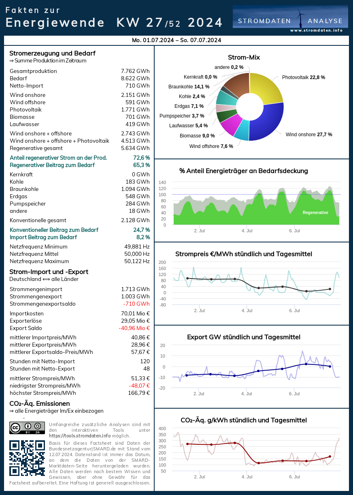Click the Strom-Mix chart title
The width and height of the screenshot is (353, 495).
pyautogui.click(x=244, y=58)
